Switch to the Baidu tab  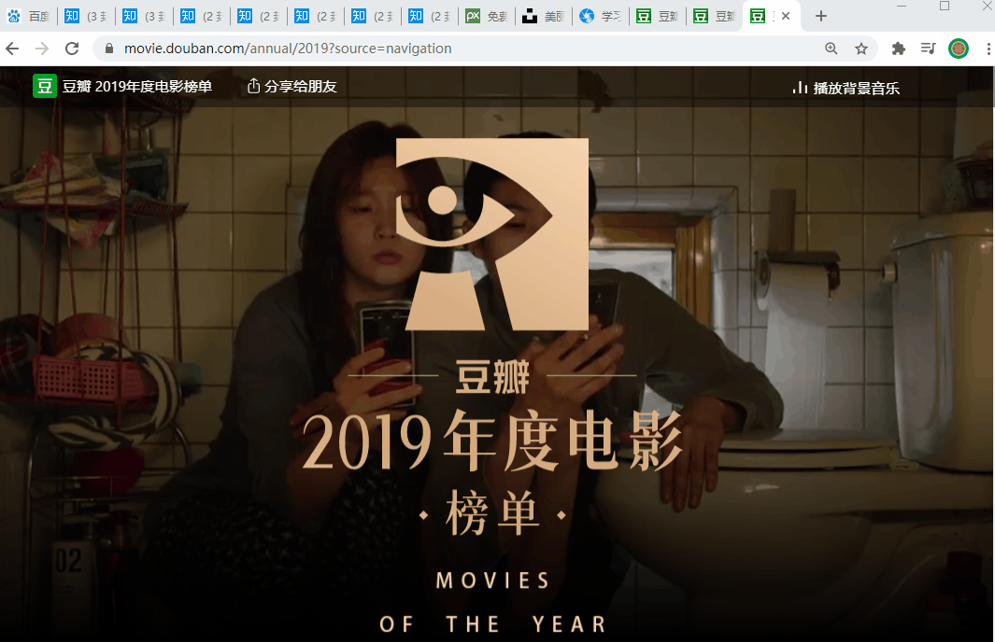coord(29,16)
